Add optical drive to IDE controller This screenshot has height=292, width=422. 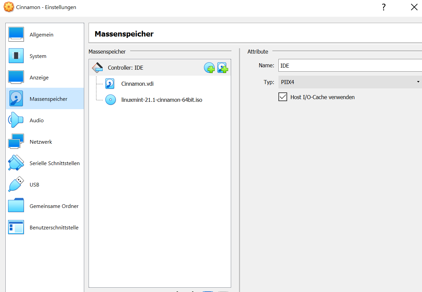click(x=209, y=68)
